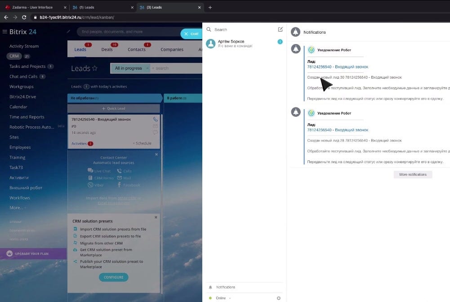Open the Bitrix24 hamburger menu
The height and width of the screenshot is (302, 450).
4,31
